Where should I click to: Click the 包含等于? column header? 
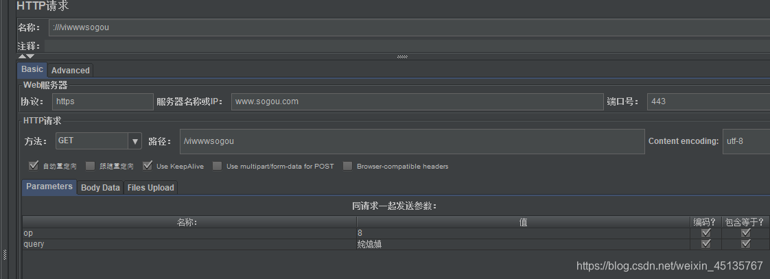745,222
